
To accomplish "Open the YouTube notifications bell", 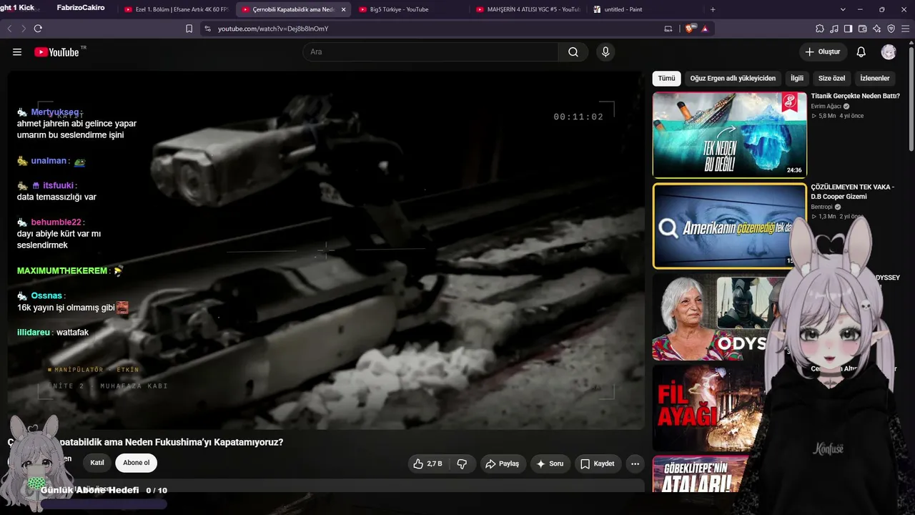I will [x=861, y=52].
